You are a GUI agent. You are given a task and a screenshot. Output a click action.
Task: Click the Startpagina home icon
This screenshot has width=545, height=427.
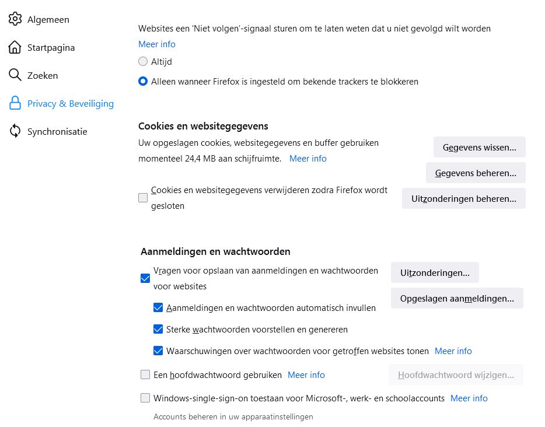click(x=15, y=47)
